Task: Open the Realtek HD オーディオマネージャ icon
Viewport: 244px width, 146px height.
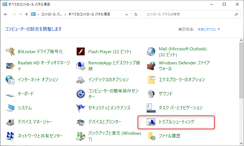Action: (10, 66)
